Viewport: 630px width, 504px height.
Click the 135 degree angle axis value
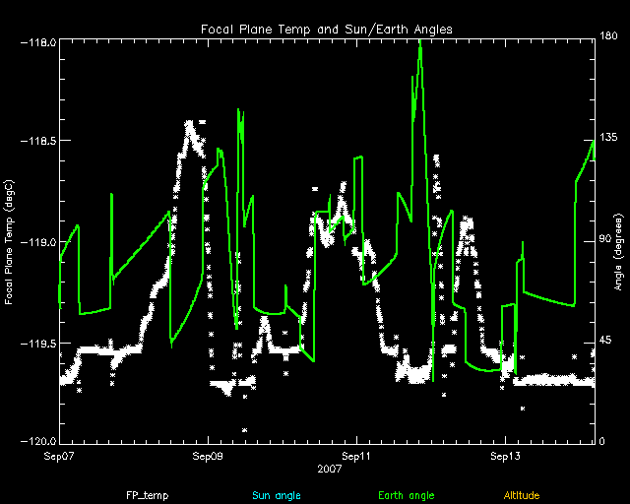(608, 138)
